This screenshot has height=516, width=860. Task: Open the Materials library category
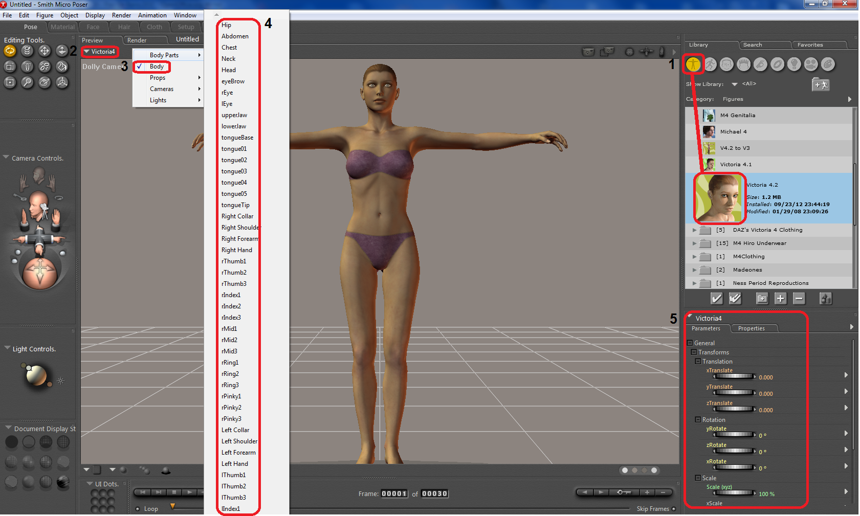pyautogui.click(x=828, y=64)
